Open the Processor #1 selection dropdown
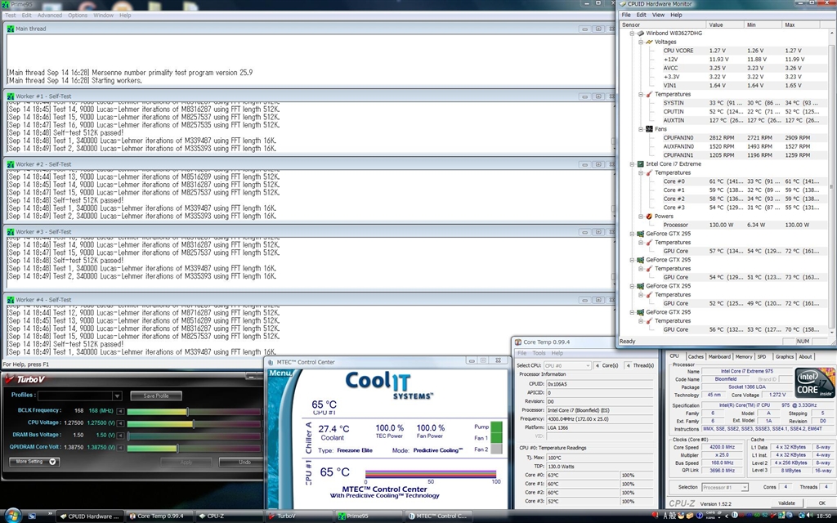Image resolution: width=837 pixels, height=523 pixels. [x=728, y=487]
